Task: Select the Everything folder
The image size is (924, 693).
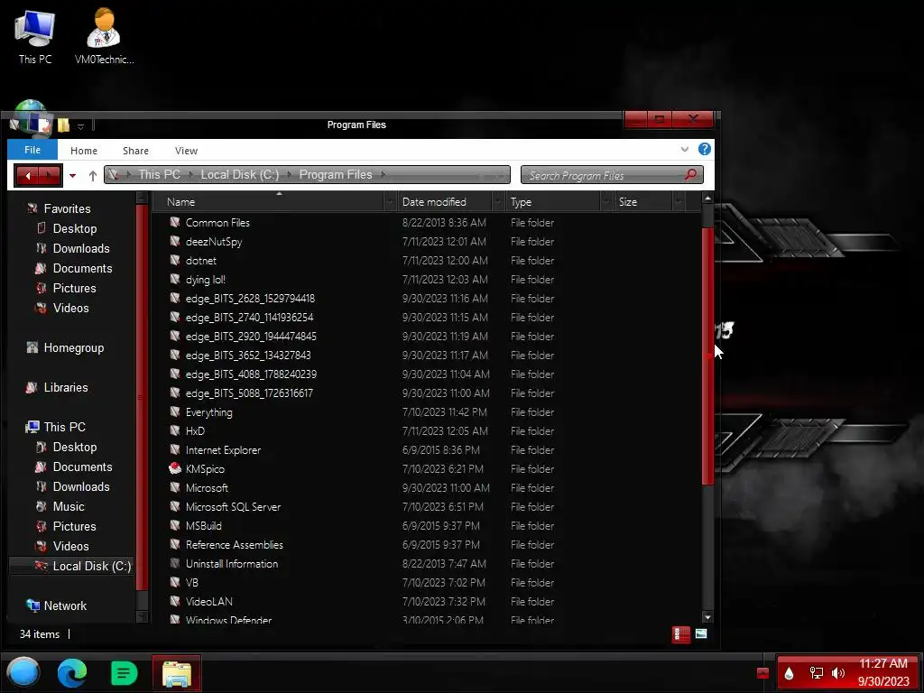Action: (208, 411)
